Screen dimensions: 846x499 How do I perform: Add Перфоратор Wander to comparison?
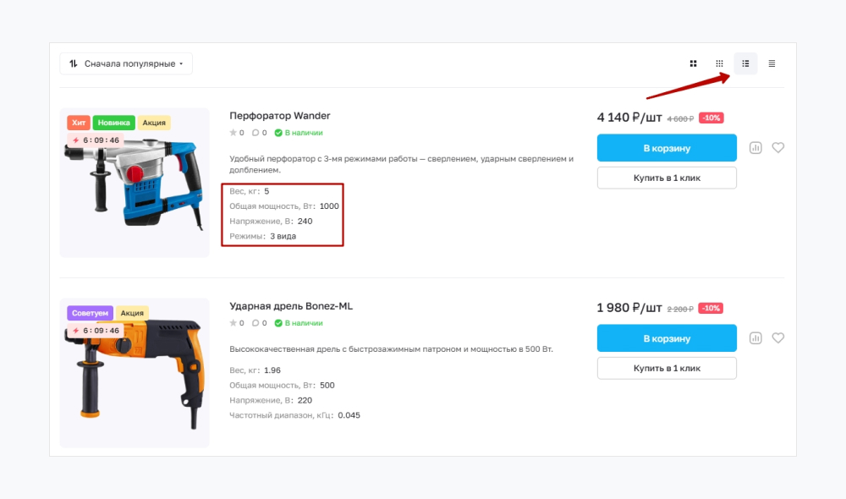[x=755, y=148]
